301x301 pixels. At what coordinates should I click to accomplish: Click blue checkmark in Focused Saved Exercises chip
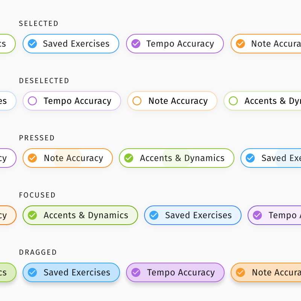tap(154, 215)
